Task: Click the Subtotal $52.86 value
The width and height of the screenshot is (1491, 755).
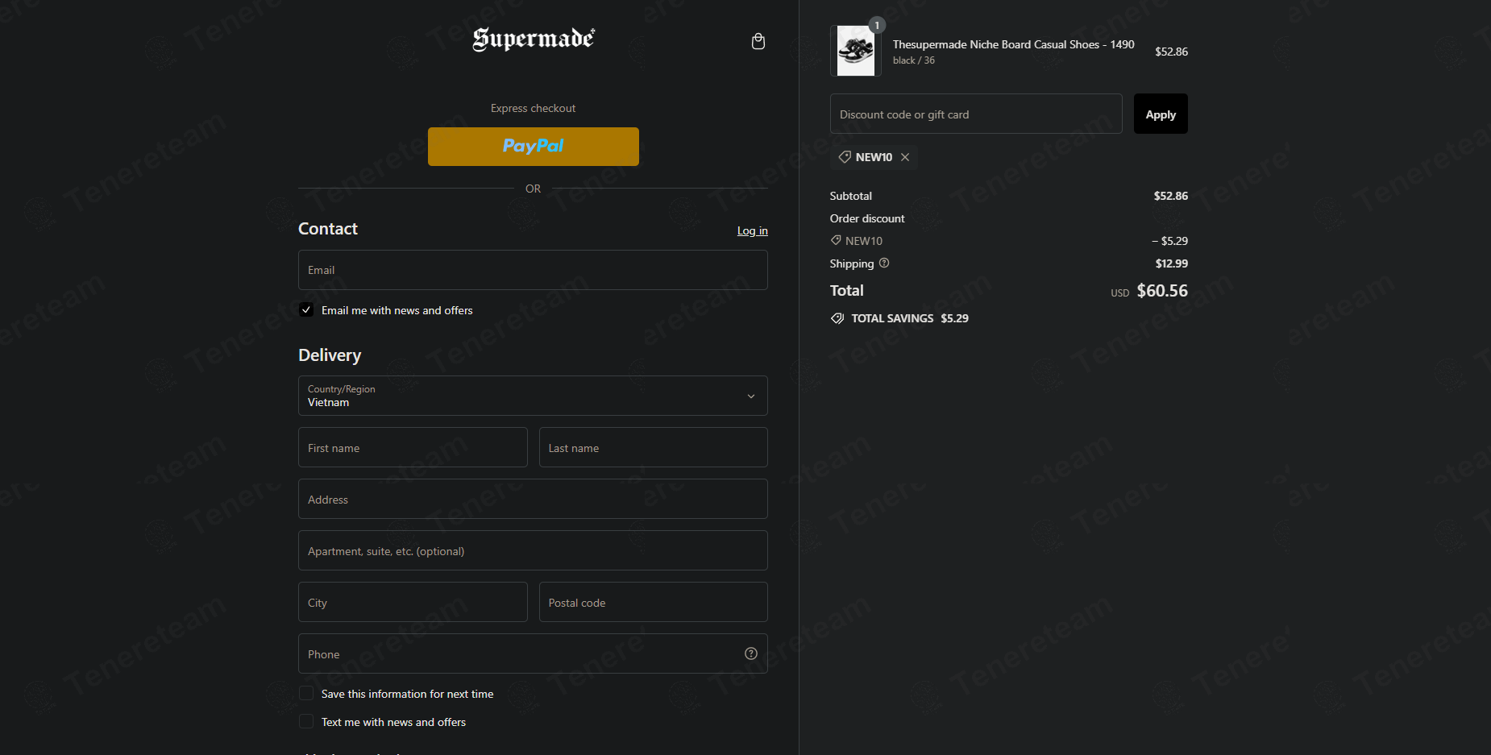Action: (x=1170, y=196)
